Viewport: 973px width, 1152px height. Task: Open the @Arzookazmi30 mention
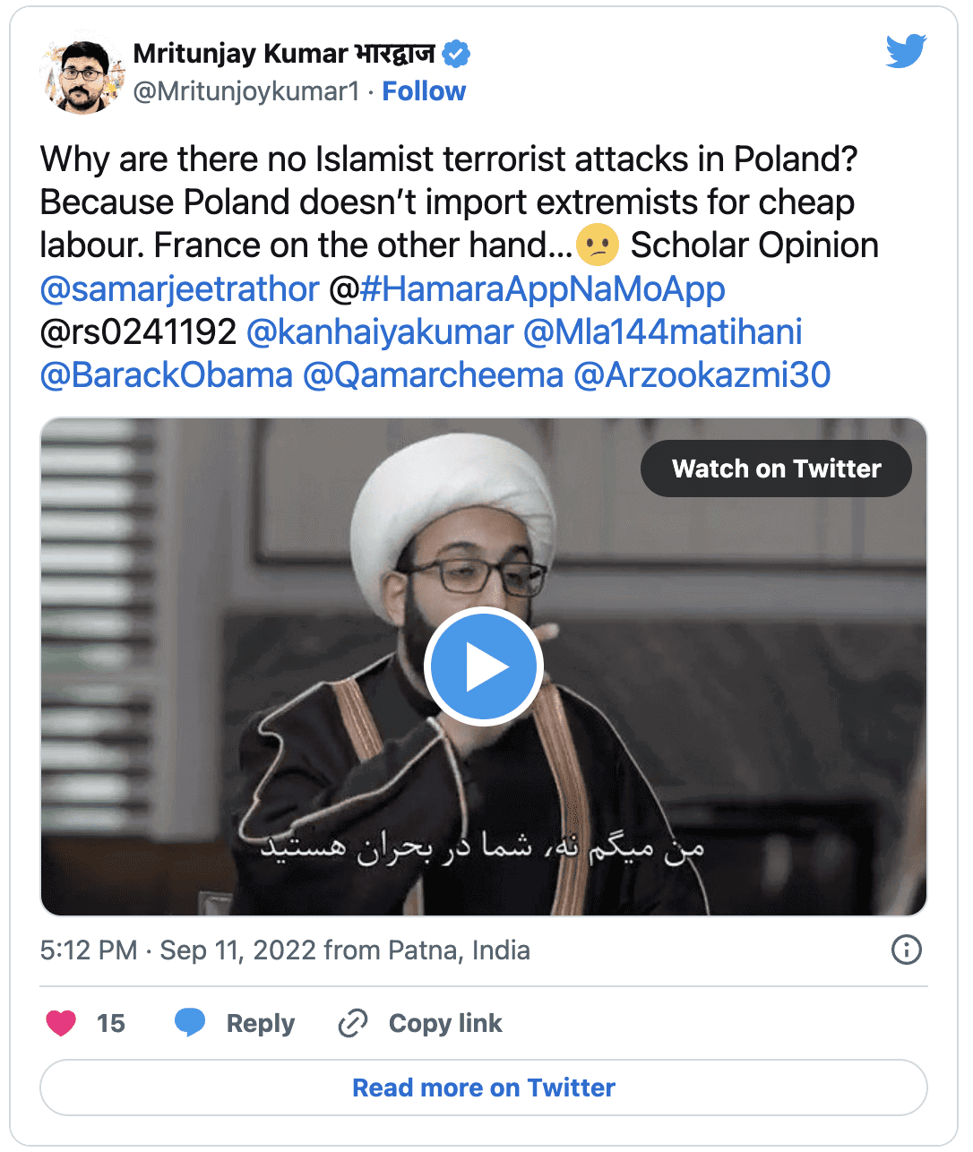point(702,375)
